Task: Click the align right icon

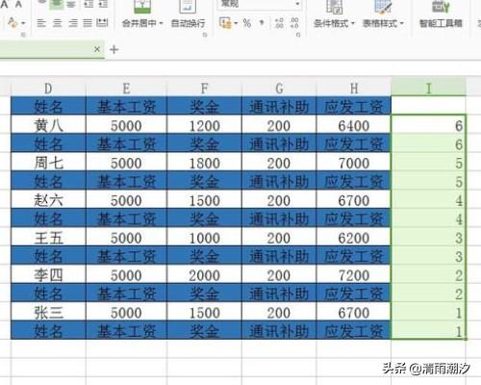Action: [x=73, y=23]
